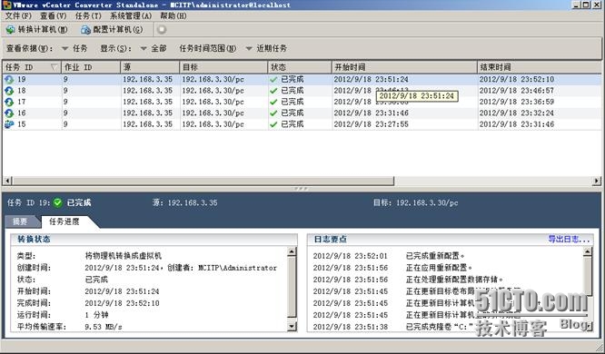Sort by the 开始时间 column header
Viewport: 605px width, 354px height.
click(404, 67)
